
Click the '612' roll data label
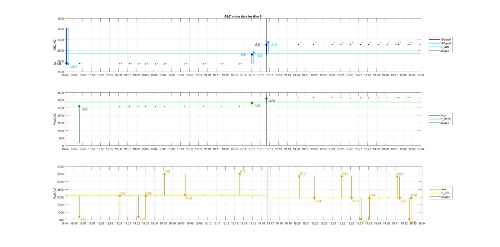(x=242, y=172)
